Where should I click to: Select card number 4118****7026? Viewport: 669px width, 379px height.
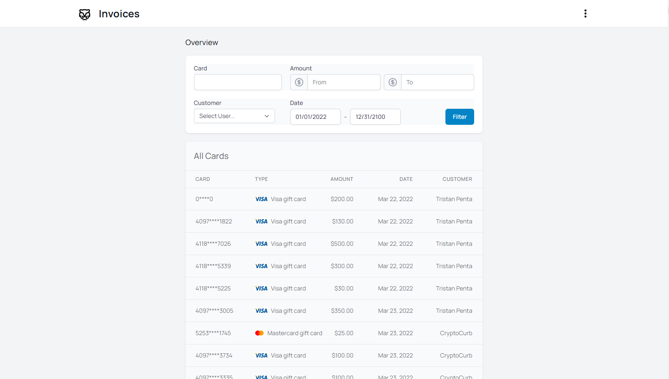(x=213, y=244)
